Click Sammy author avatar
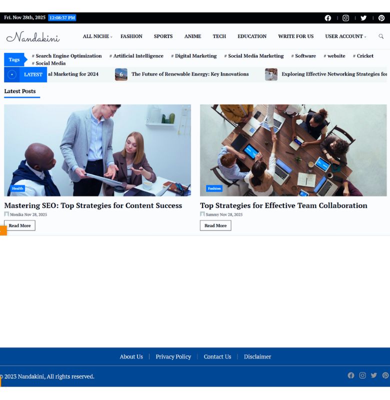This screenshot has height=400, width=390. (202, 214)
